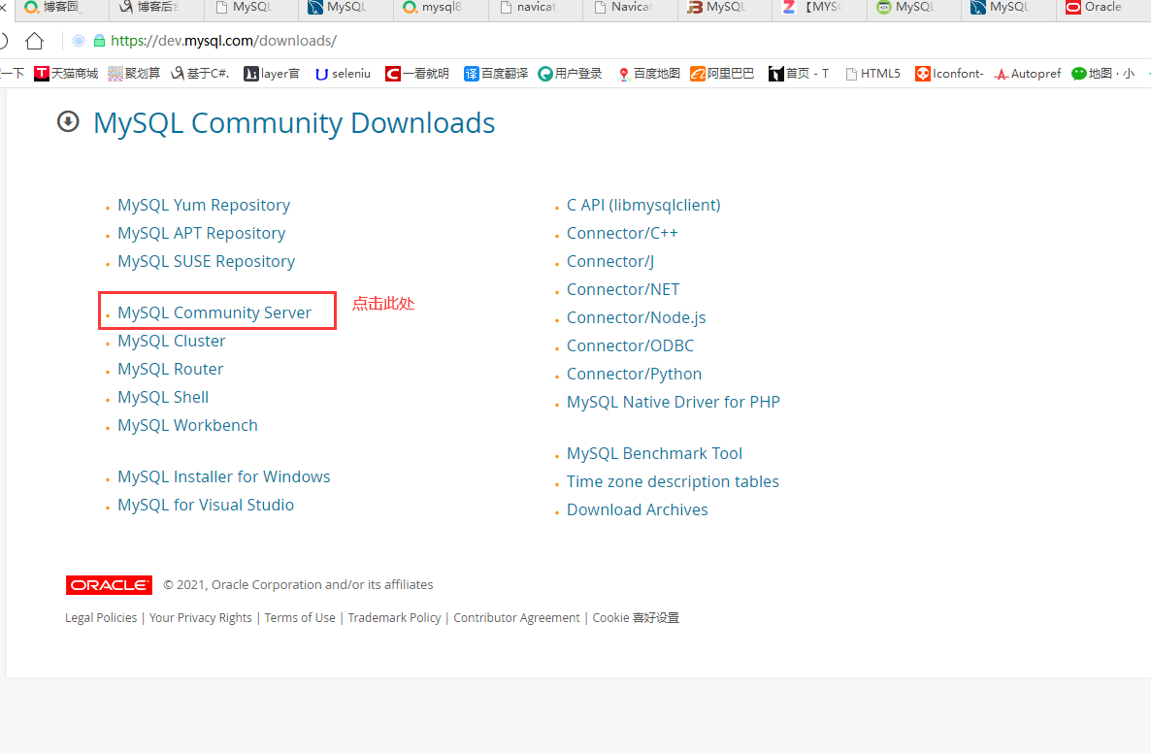The width and height of the screenshot is (1151, 754).
Task: Open Legal Policies footer link
Action: click(x=101, y=617)
